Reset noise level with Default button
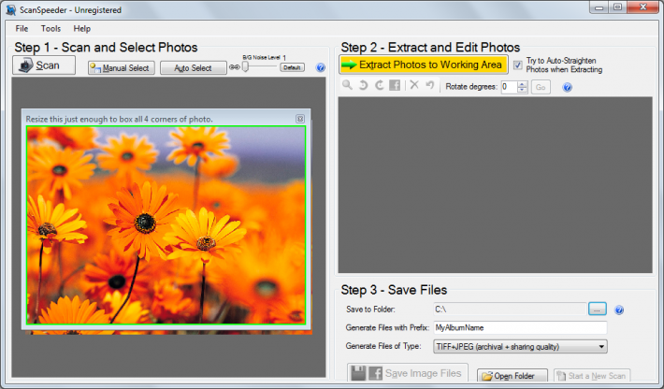The width and height of the screenshot is (664, 389). pyautogui.click(x=292, y=67)
